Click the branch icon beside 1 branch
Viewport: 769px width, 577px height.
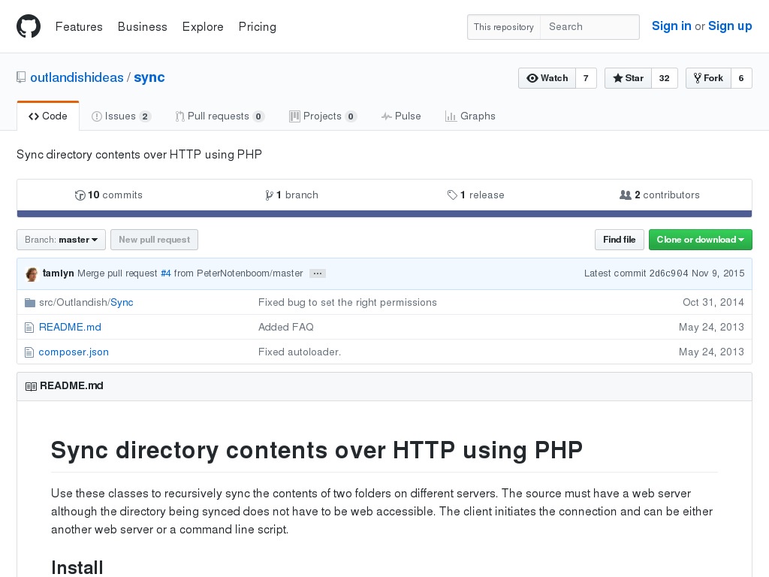[x=270, y=195]
